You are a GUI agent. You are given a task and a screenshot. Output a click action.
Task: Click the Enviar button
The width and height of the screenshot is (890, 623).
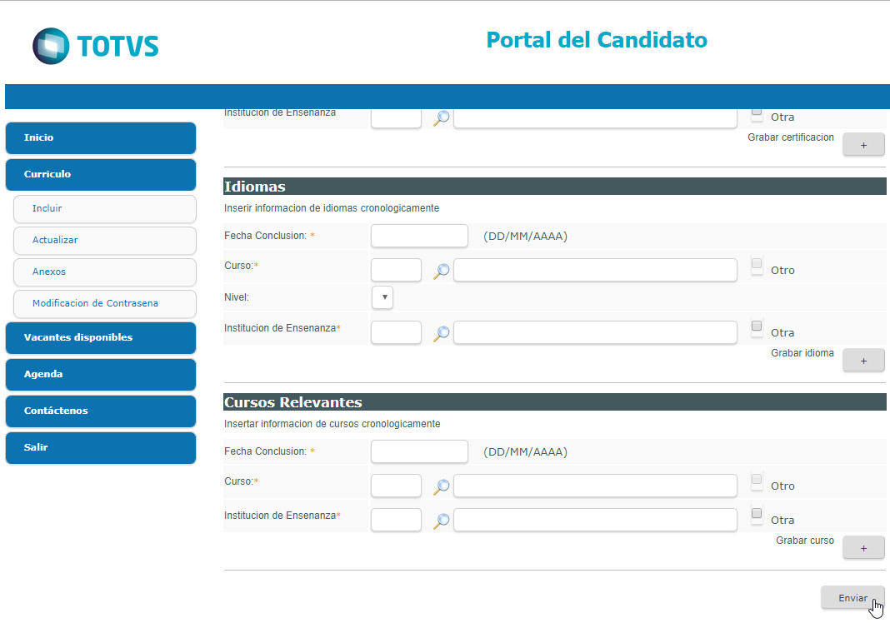[x=852, y=598]
